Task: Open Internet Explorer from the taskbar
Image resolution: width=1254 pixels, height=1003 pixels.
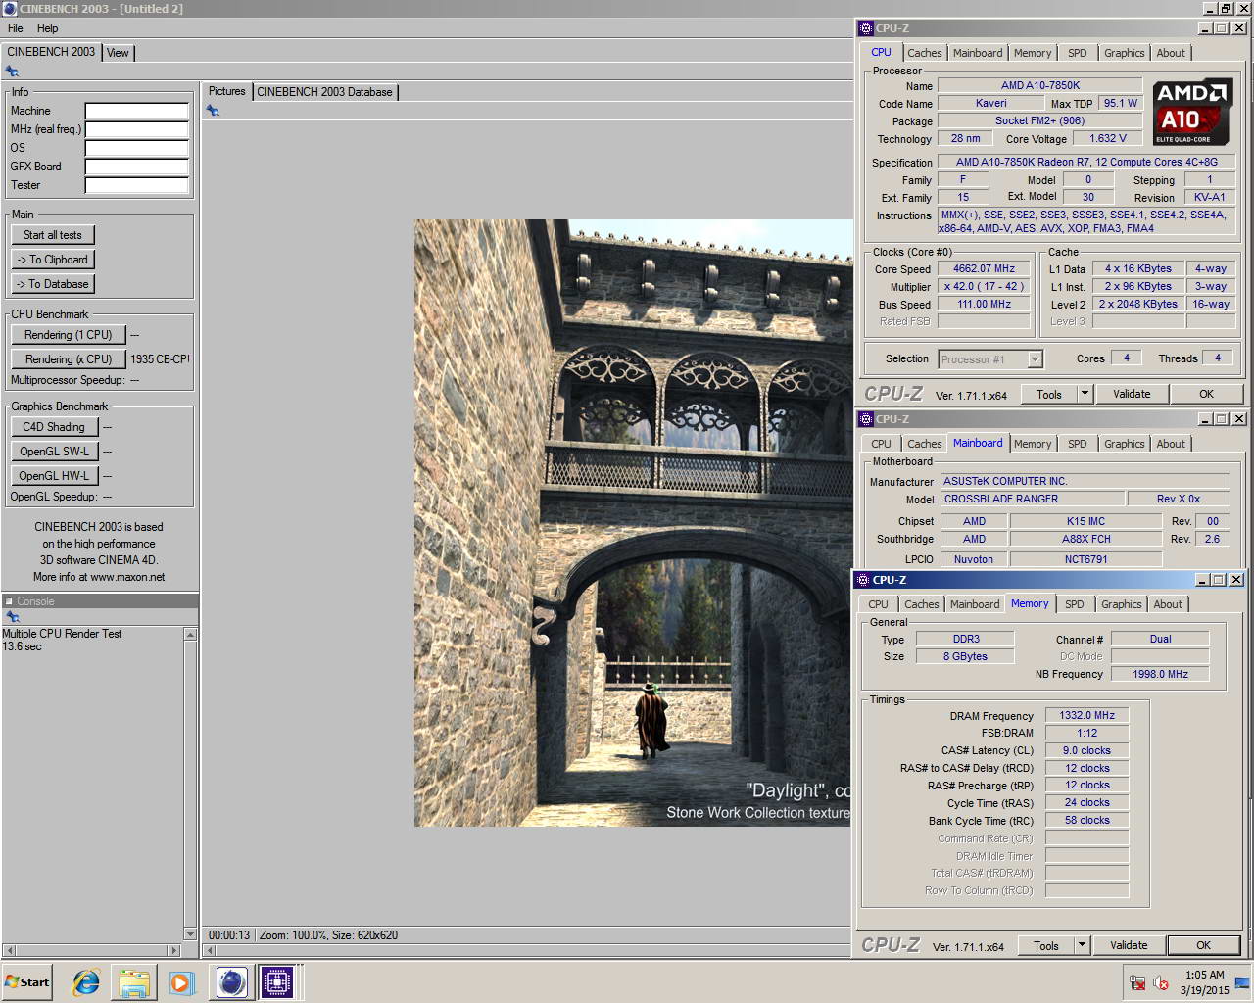Action: pyautogui.click(x=86, y=981)
